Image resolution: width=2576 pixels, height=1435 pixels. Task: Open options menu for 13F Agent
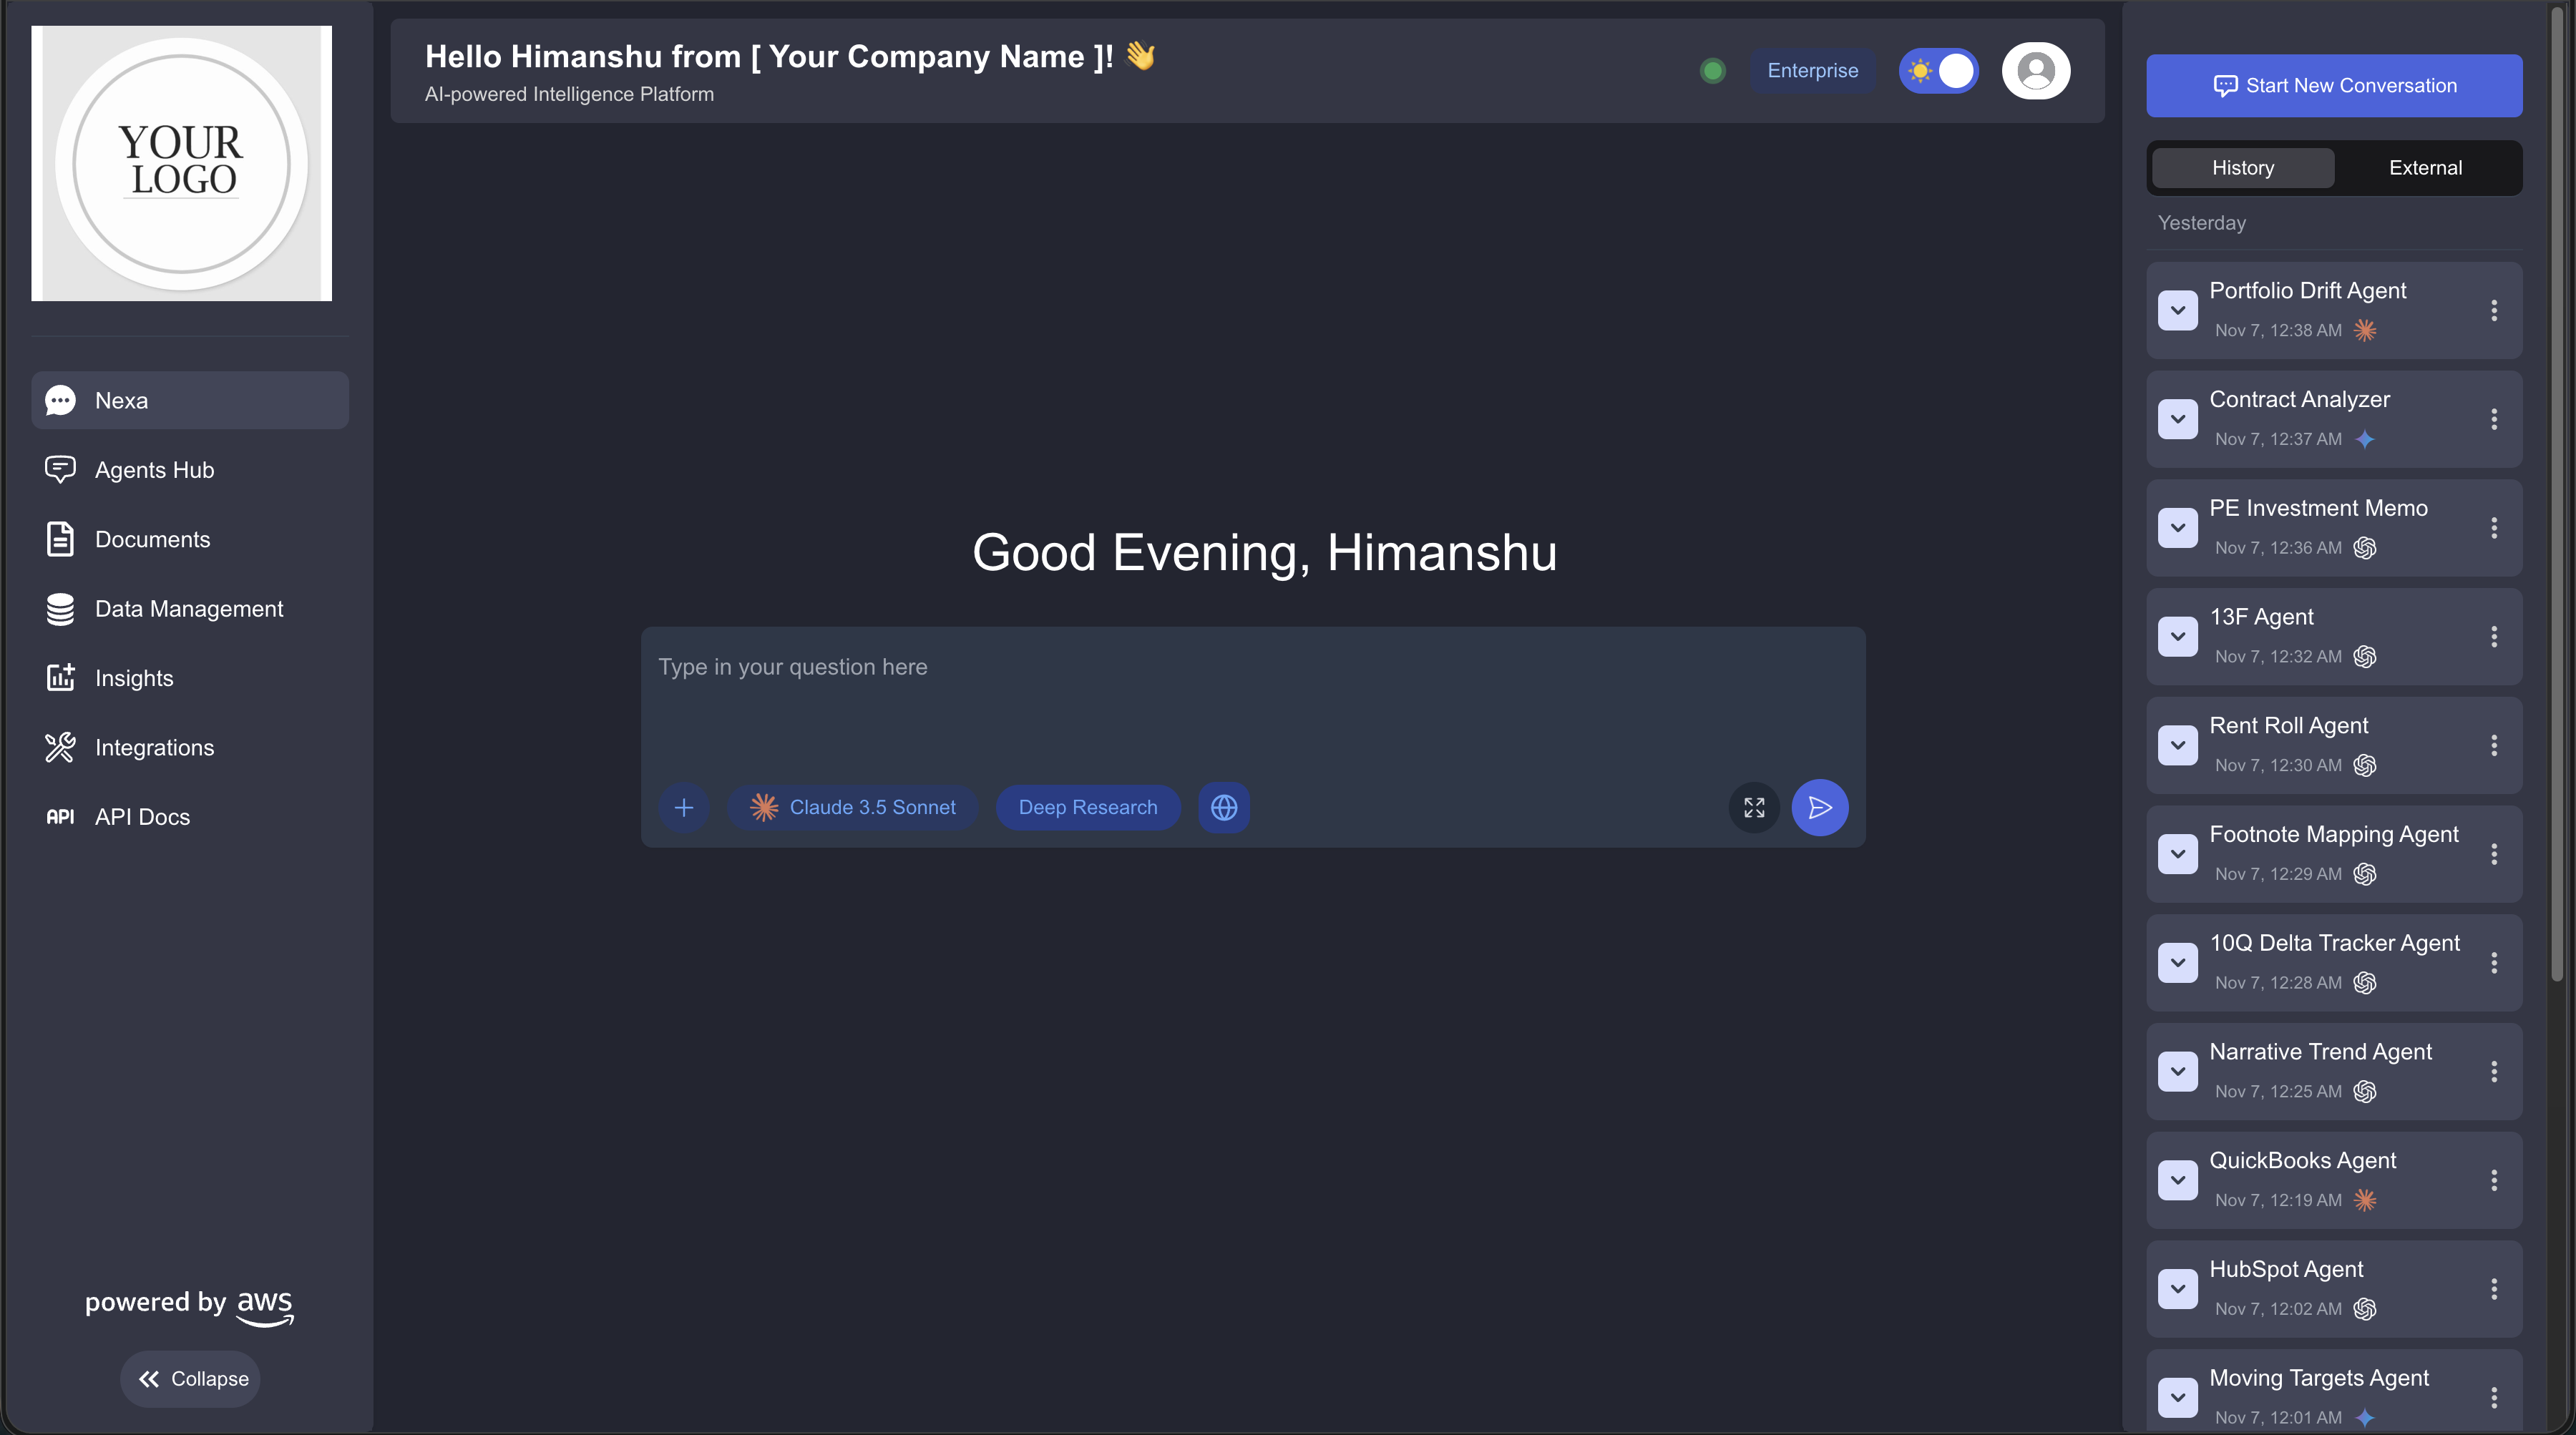(x=2494, y=637)
